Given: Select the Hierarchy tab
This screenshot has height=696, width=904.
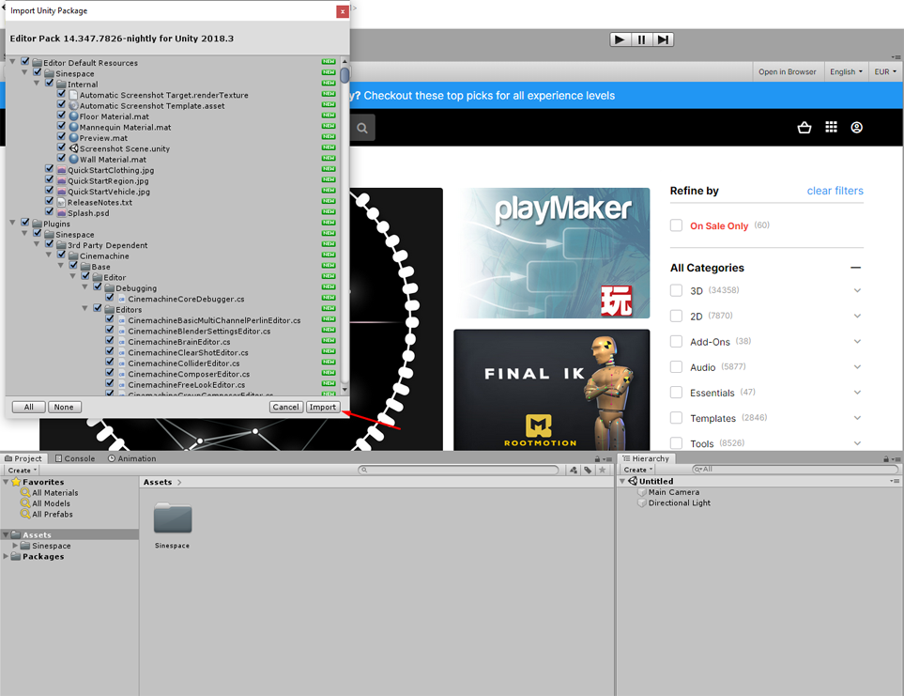Looking at the screenshot, I should pos(646,459).
